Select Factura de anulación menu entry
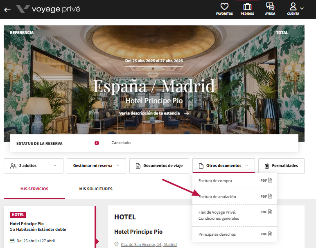 235,196
